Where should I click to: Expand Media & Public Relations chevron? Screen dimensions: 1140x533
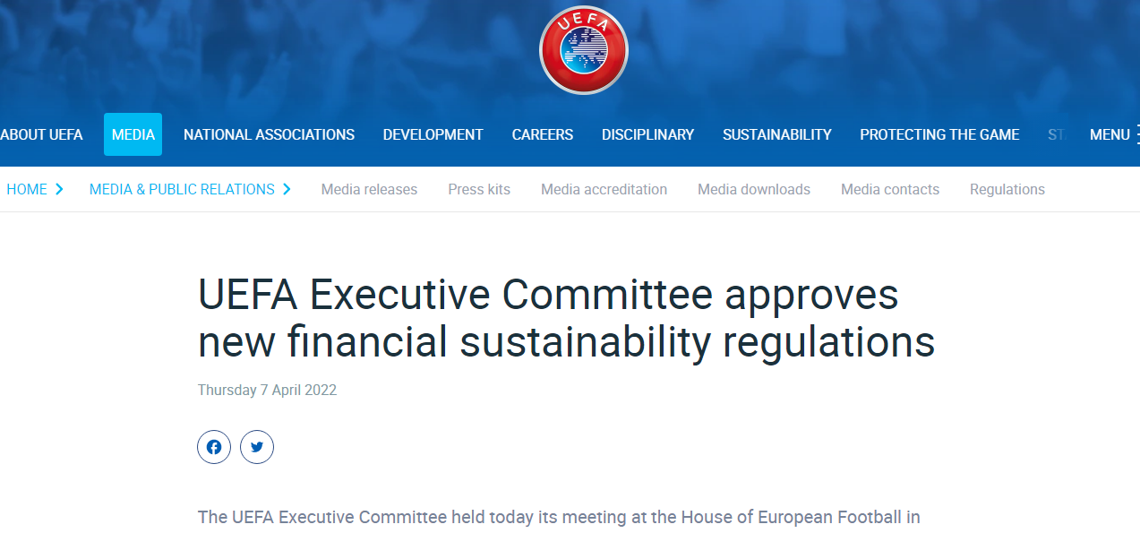pos(287,189)
